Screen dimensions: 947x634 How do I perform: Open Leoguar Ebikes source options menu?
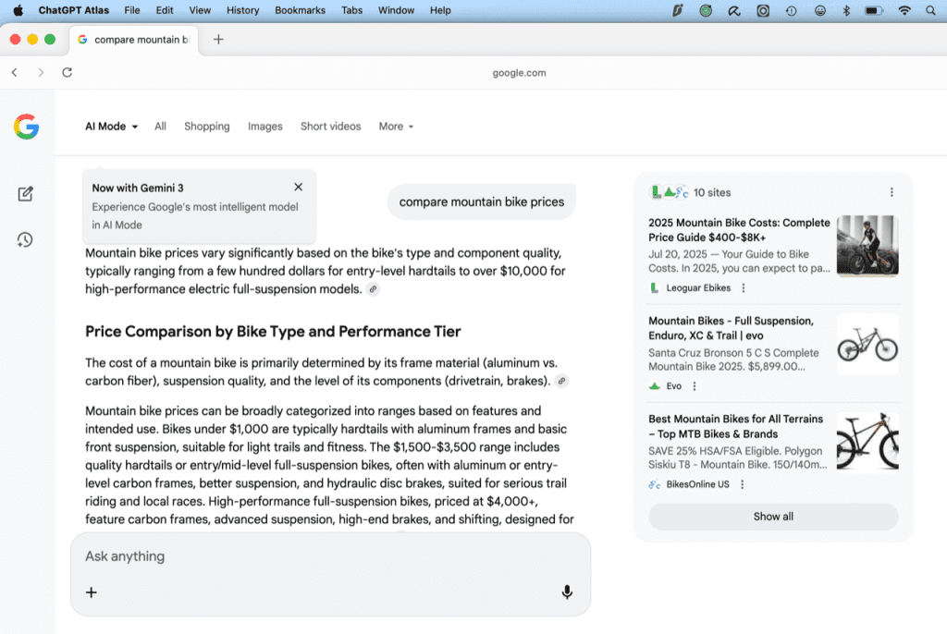tap(744, 288)
